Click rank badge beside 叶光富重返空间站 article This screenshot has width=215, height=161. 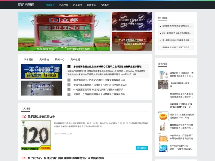[x=69, y=89]
